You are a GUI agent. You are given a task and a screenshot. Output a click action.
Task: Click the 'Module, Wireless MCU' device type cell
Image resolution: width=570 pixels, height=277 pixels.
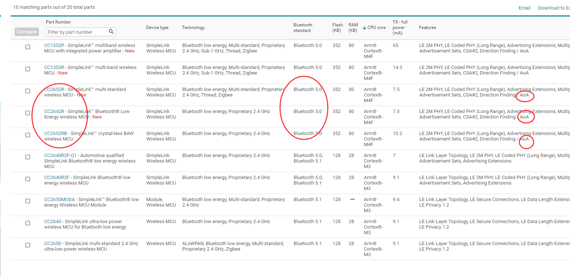tap(161, 202)
